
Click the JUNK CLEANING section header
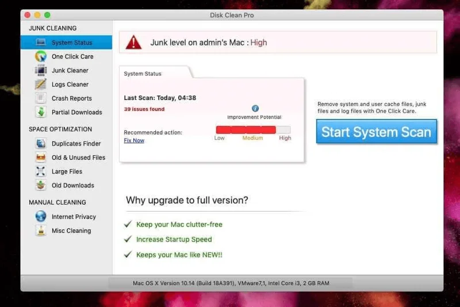click(53, 28)
